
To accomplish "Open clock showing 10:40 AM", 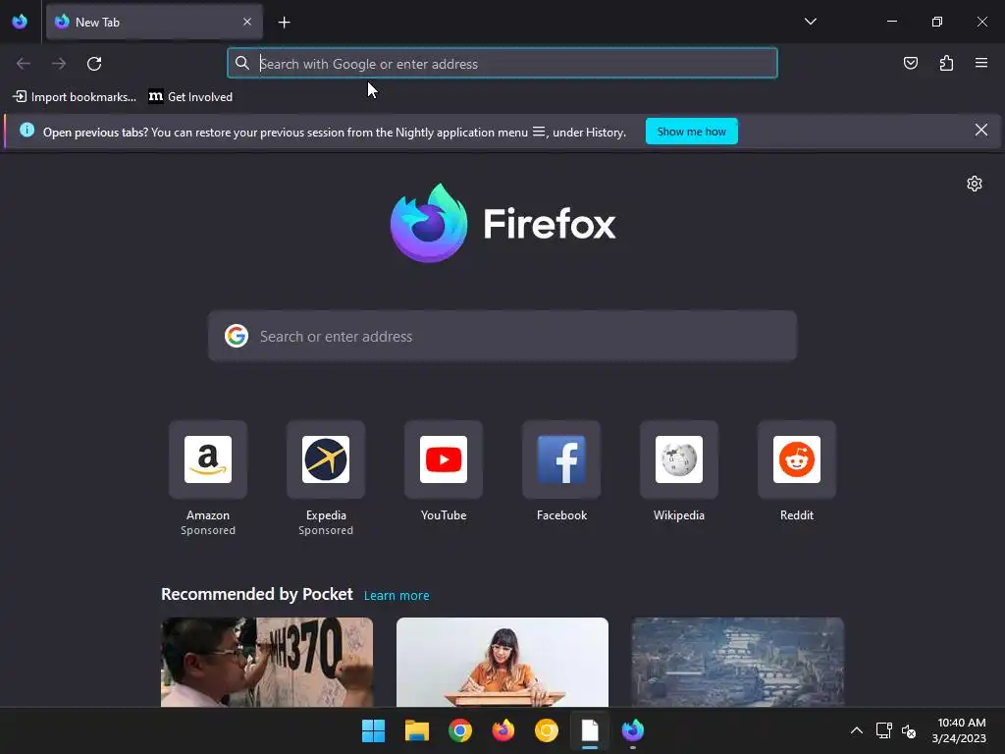I will click(x=959, y=730).
